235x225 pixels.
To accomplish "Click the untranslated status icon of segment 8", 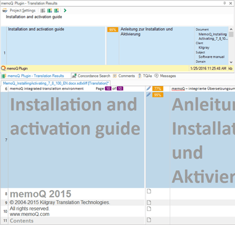I will (x=149, y=191).
